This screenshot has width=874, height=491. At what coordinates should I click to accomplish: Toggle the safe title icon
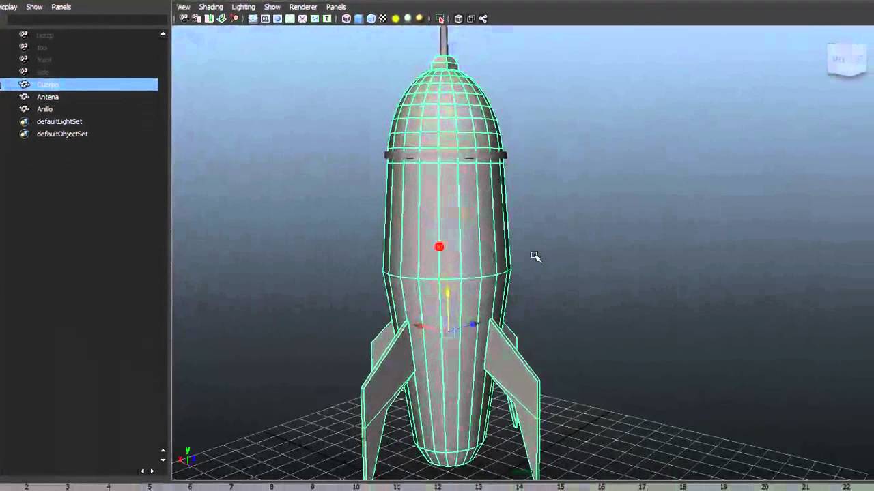coord(327,18)
